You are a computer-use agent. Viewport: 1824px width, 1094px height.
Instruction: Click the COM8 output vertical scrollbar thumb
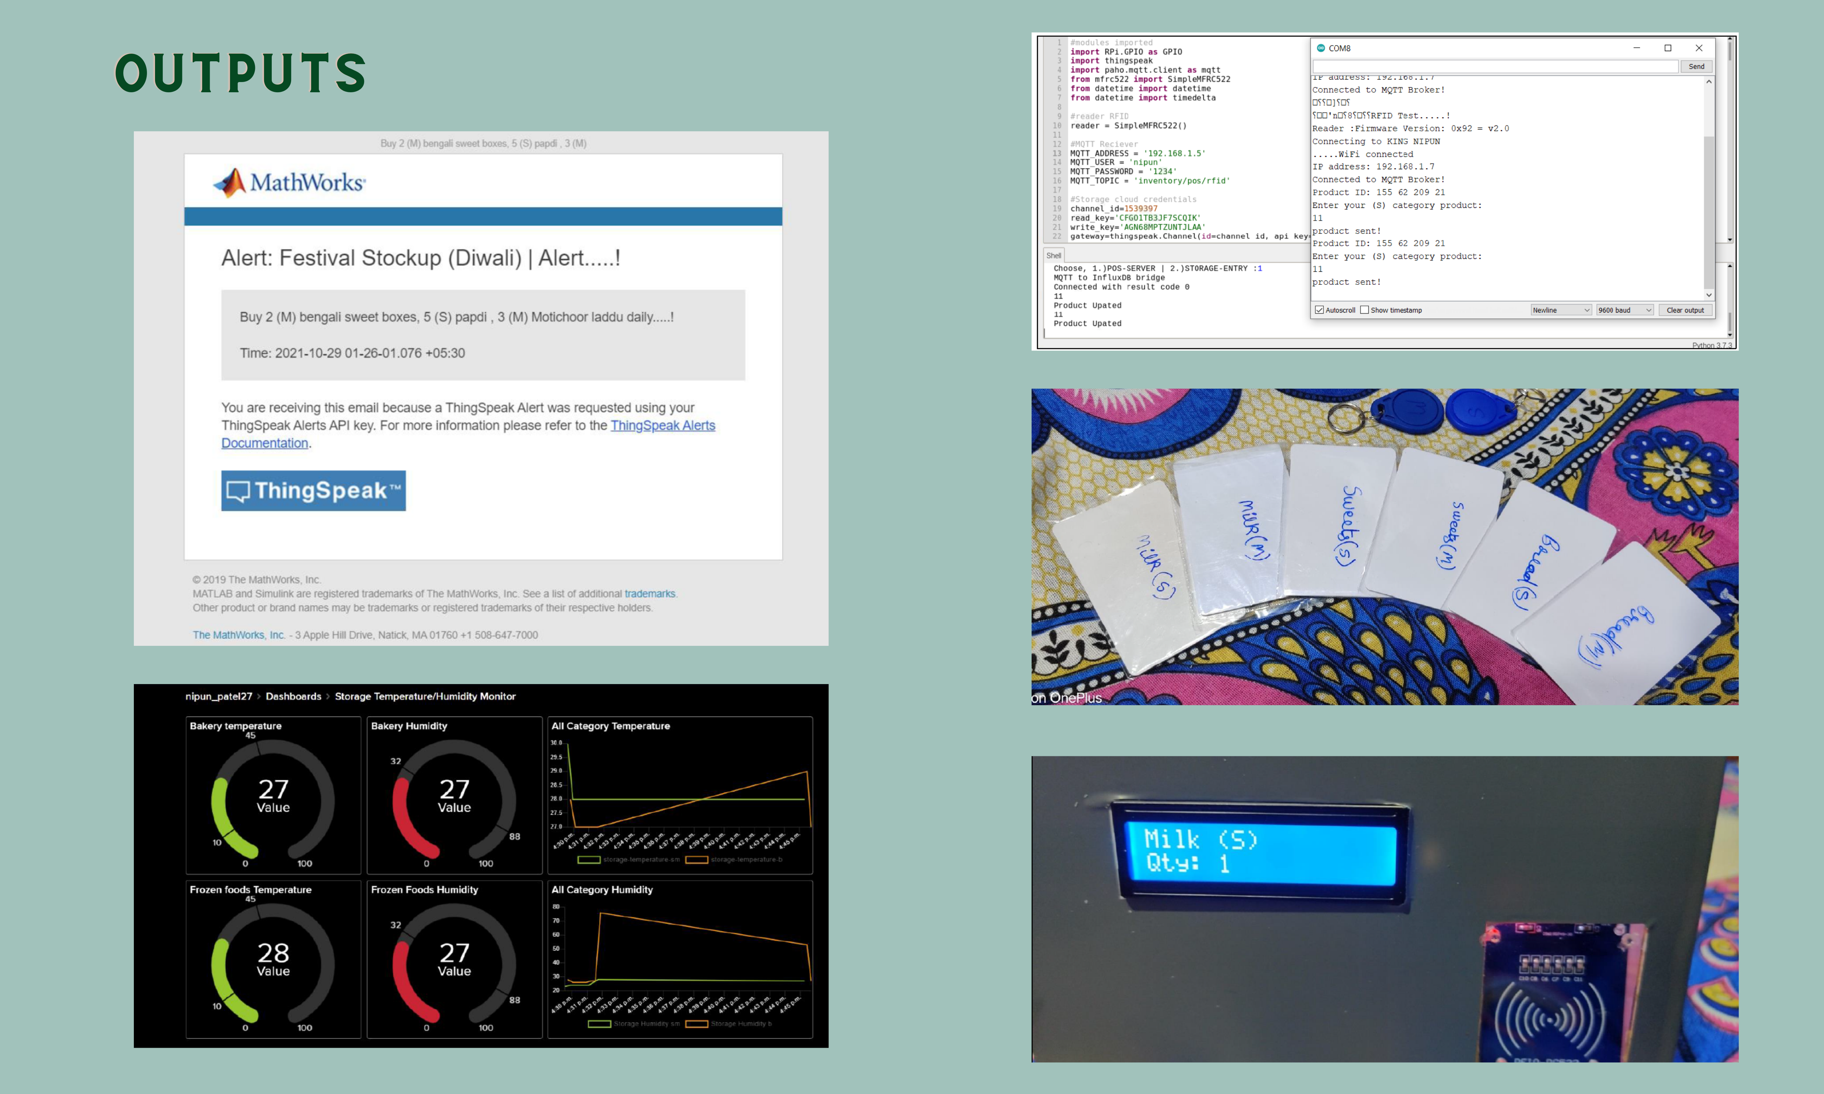pos(1708,212)
